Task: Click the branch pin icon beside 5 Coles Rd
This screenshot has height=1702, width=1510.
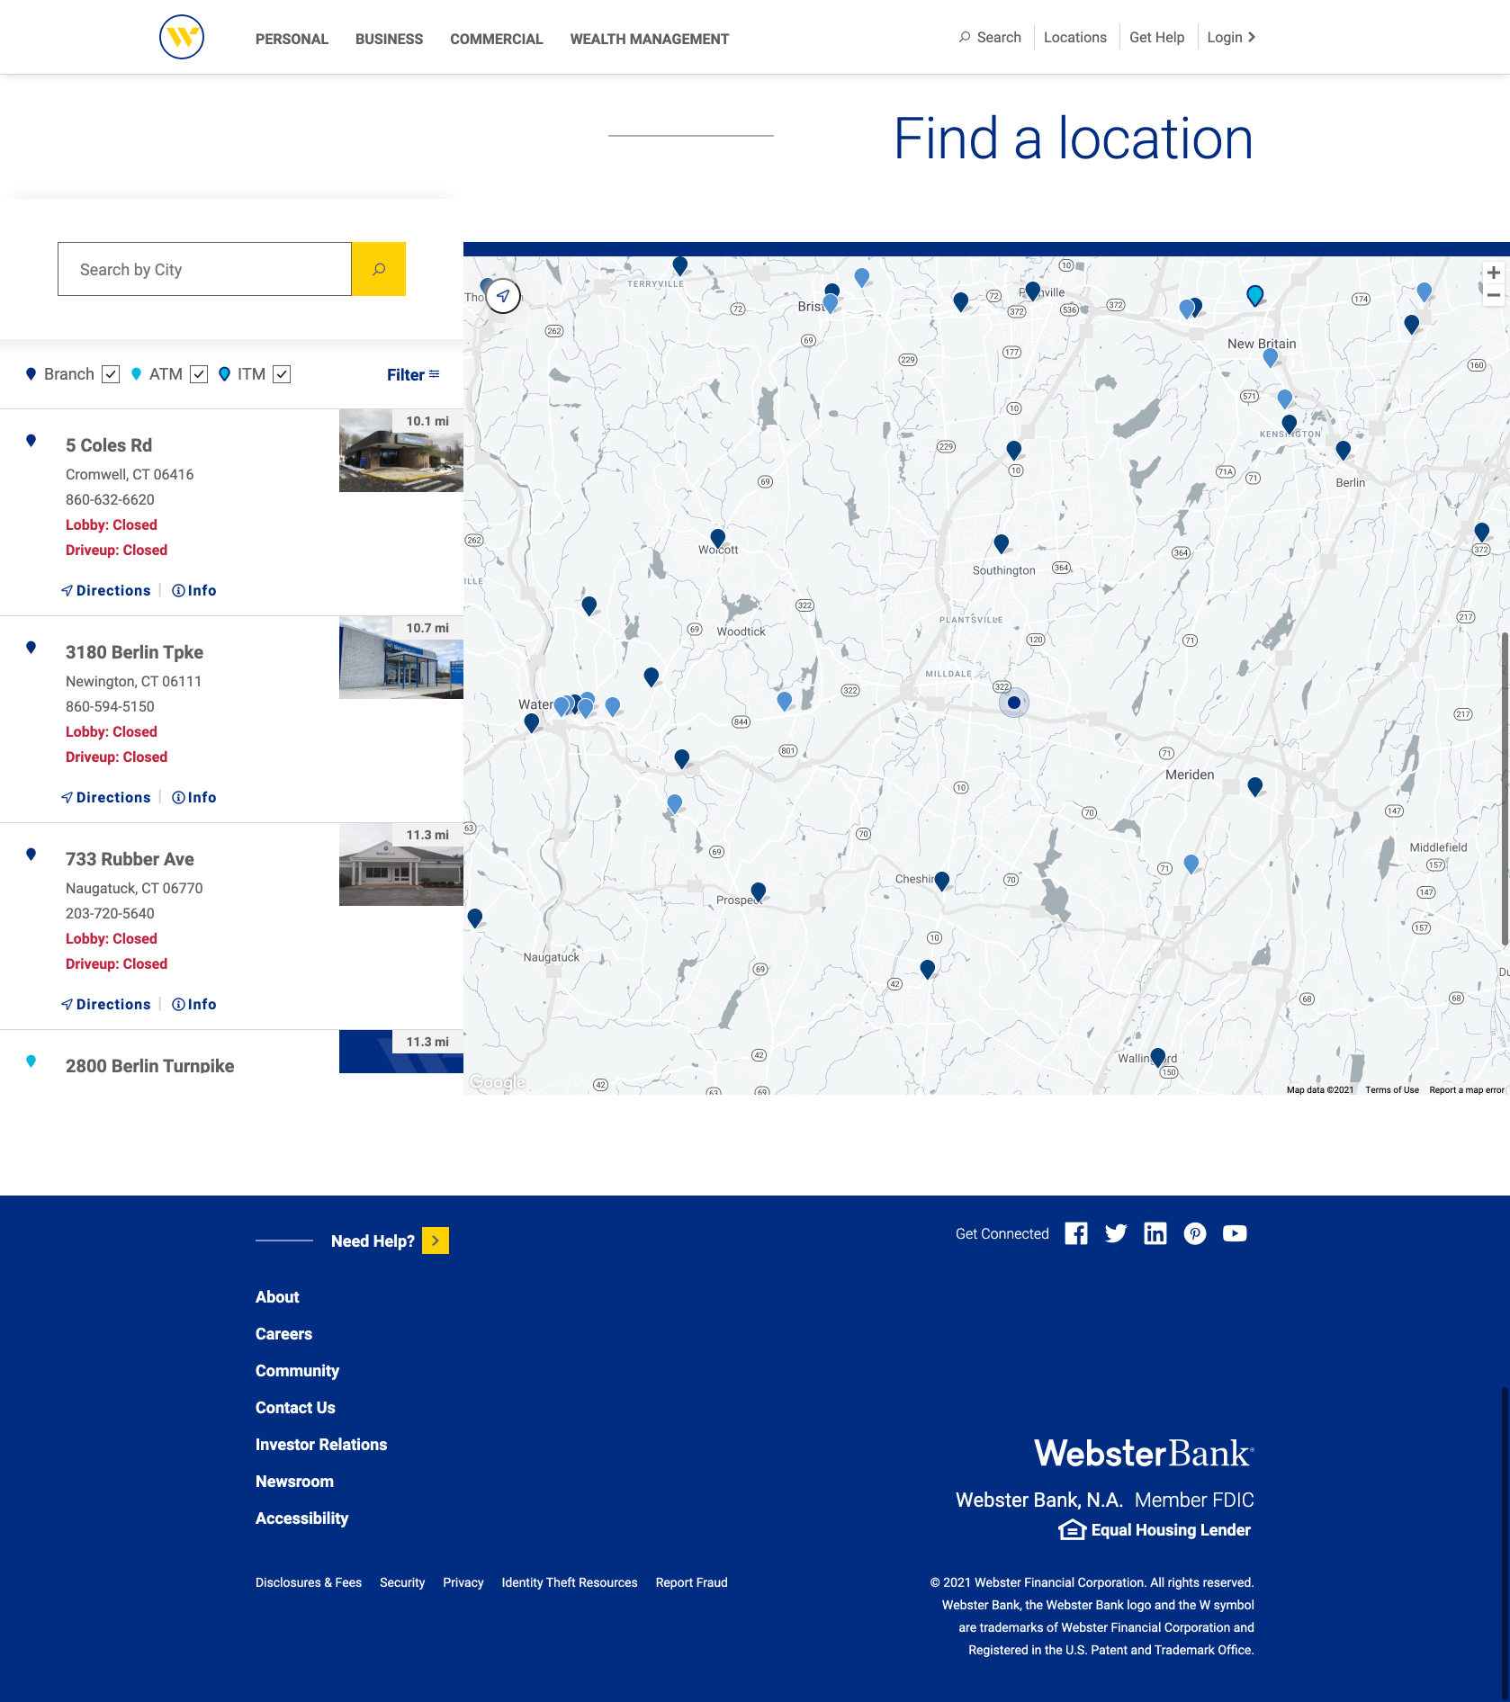Action: click(31, 440)
